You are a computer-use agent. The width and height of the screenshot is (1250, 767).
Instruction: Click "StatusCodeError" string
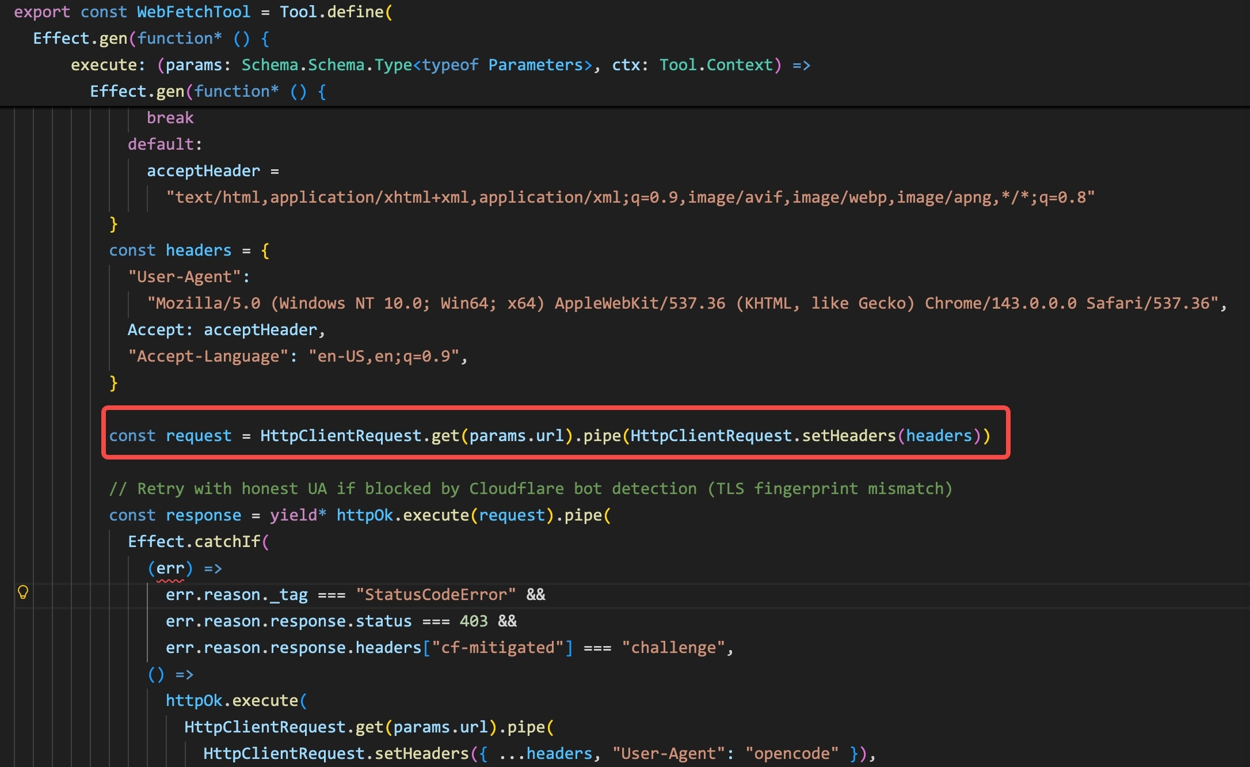point(436,595)
